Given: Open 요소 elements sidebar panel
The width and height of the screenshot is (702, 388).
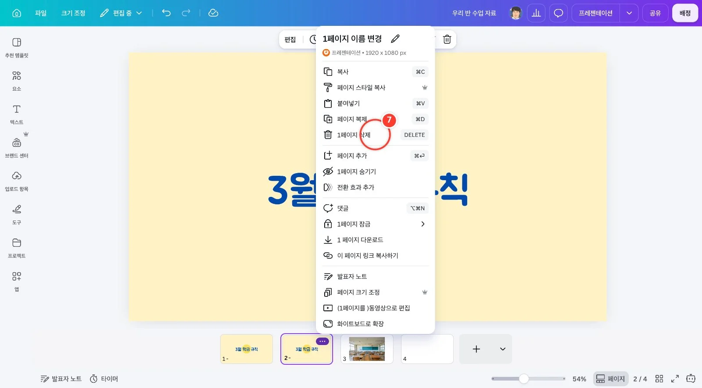Looking at the screenshot, I should click(x=17, y=81).
